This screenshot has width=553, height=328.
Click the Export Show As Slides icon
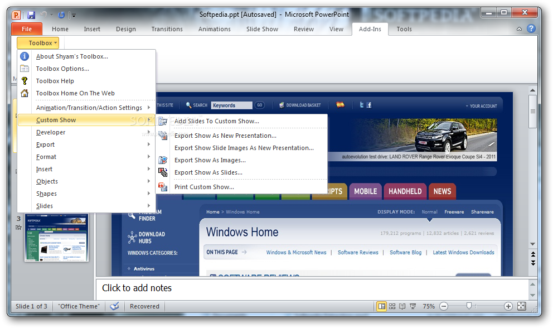(x=163, y=172)
